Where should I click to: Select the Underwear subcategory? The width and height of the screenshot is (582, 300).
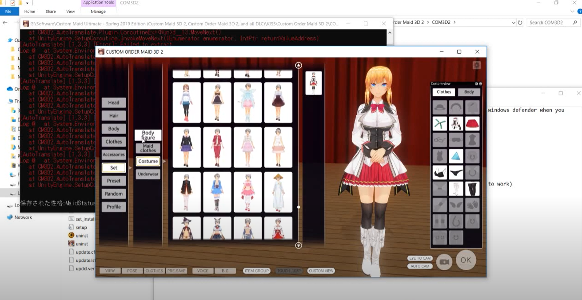click(x=148, y=174)
